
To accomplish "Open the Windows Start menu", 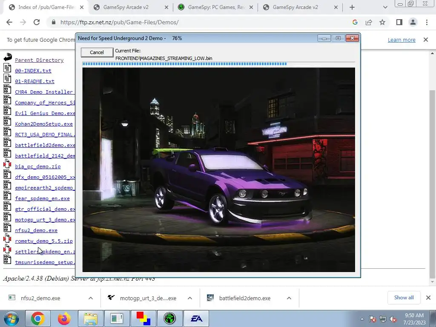I will point(11,318).
